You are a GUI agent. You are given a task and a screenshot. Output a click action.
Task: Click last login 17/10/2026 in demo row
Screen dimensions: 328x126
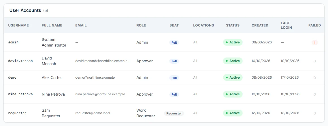(x=290, y=78)
